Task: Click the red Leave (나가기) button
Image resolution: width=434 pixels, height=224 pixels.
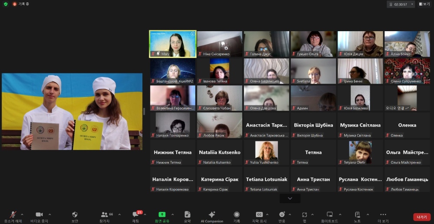Action: coord(421,217)
